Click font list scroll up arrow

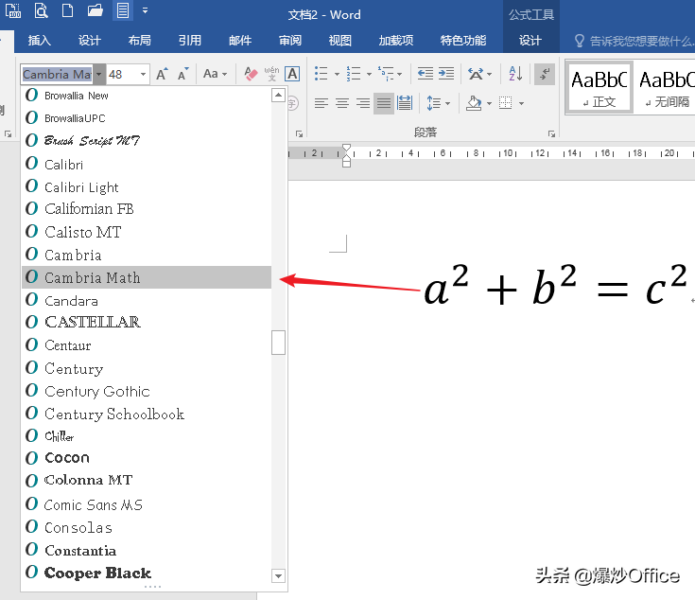click(x=278, y=95)
